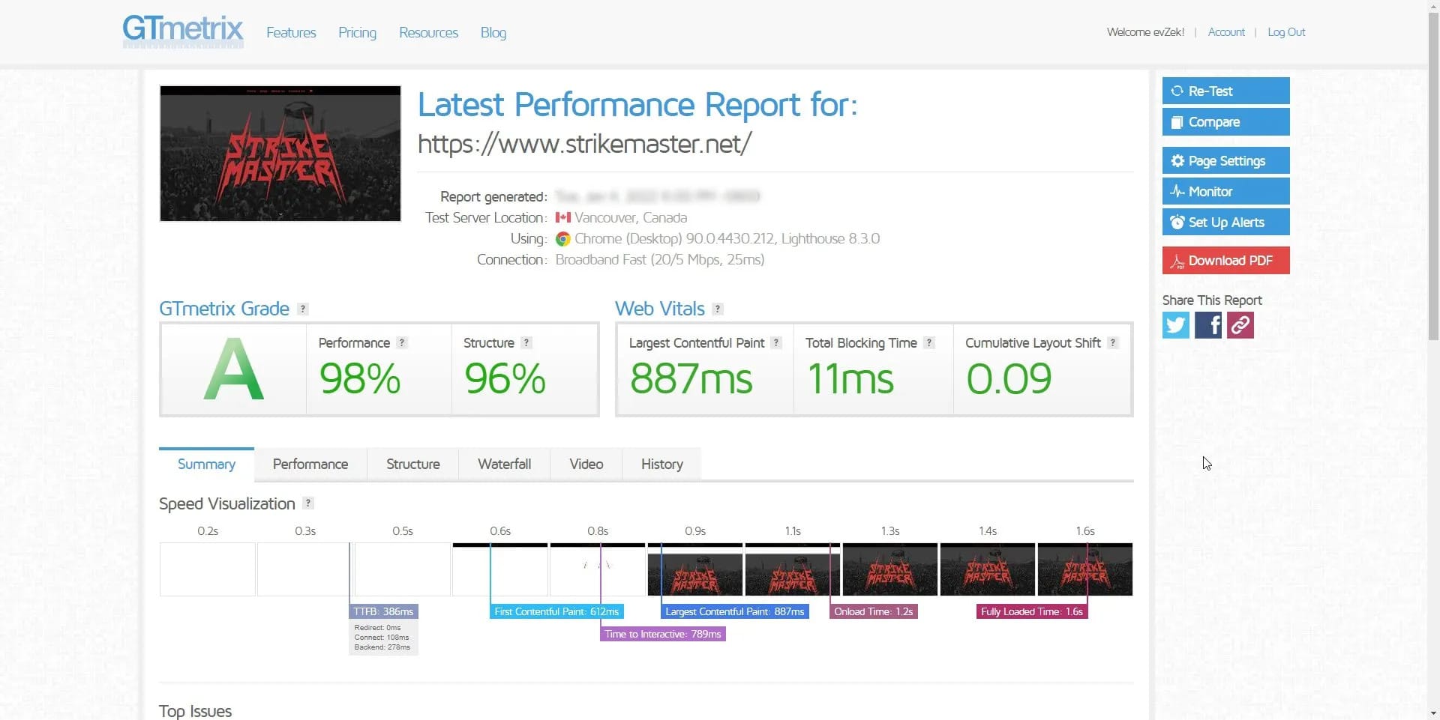Open the Web Vitals help tooltip

pos(718,309)
